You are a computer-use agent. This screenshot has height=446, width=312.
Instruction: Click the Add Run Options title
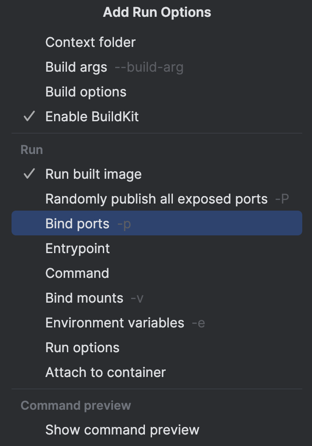(x=157, y=12)
